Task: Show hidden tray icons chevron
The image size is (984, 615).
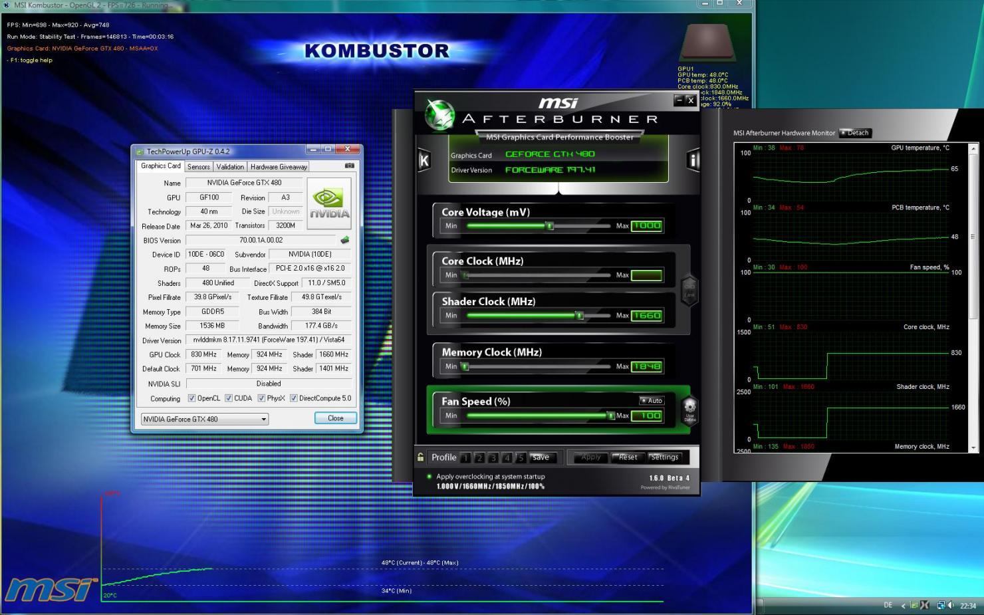Action: (x=903, y=606)
